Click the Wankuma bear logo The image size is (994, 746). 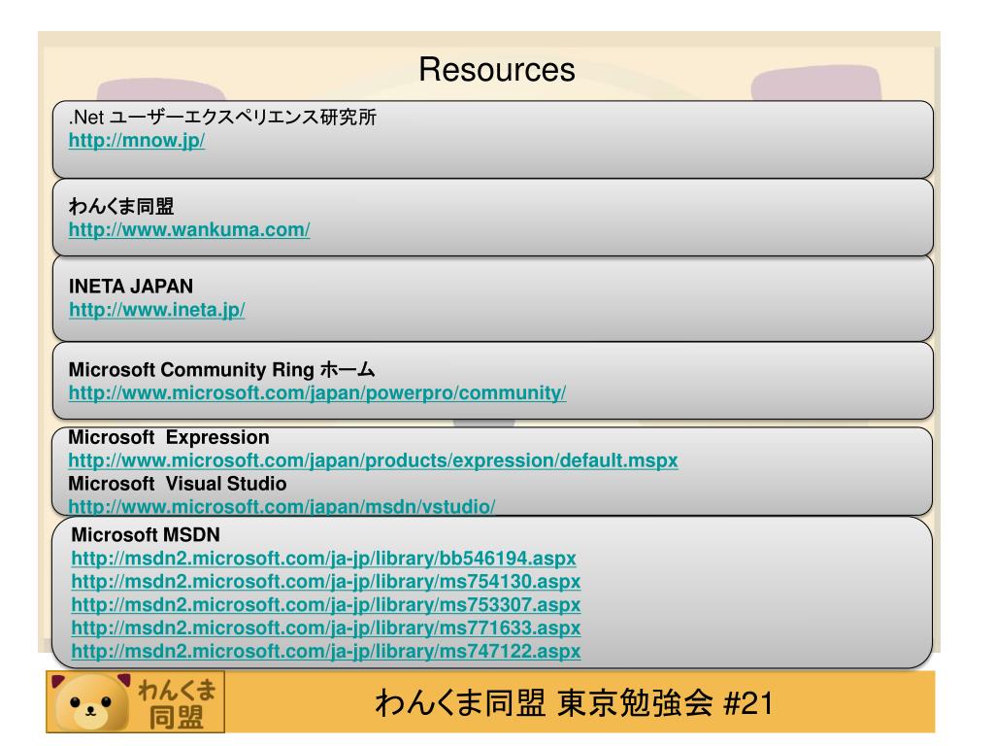[x=135, y=702]
